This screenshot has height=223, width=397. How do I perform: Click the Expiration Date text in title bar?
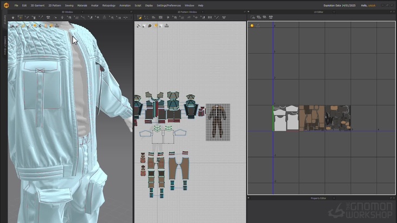pyautogui.click(x=340, y=5)
